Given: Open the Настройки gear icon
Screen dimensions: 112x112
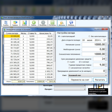Looking at the screenshot, I should (43, 23).
